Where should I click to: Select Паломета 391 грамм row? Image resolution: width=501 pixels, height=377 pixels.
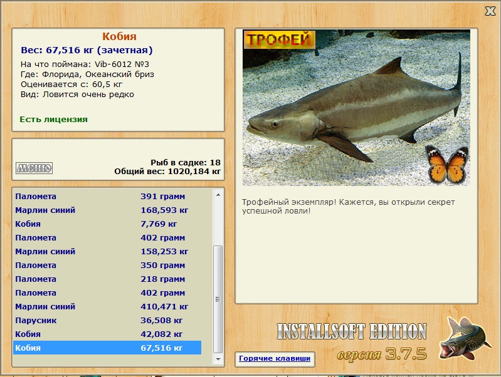coord(107,196)
